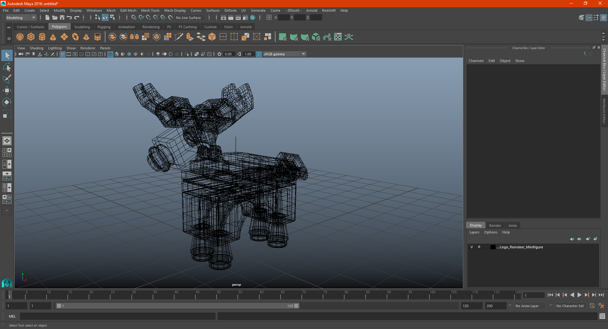Click the Mirror geometry shelf icon
608x329 pixels.
[x=134, y=37]
